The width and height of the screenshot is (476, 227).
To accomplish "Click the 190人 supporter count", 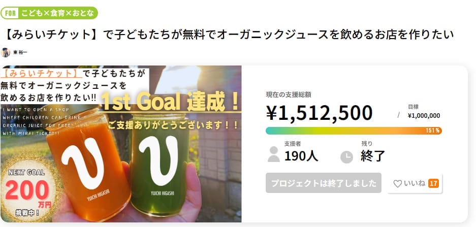I will (x=301, y=156).
